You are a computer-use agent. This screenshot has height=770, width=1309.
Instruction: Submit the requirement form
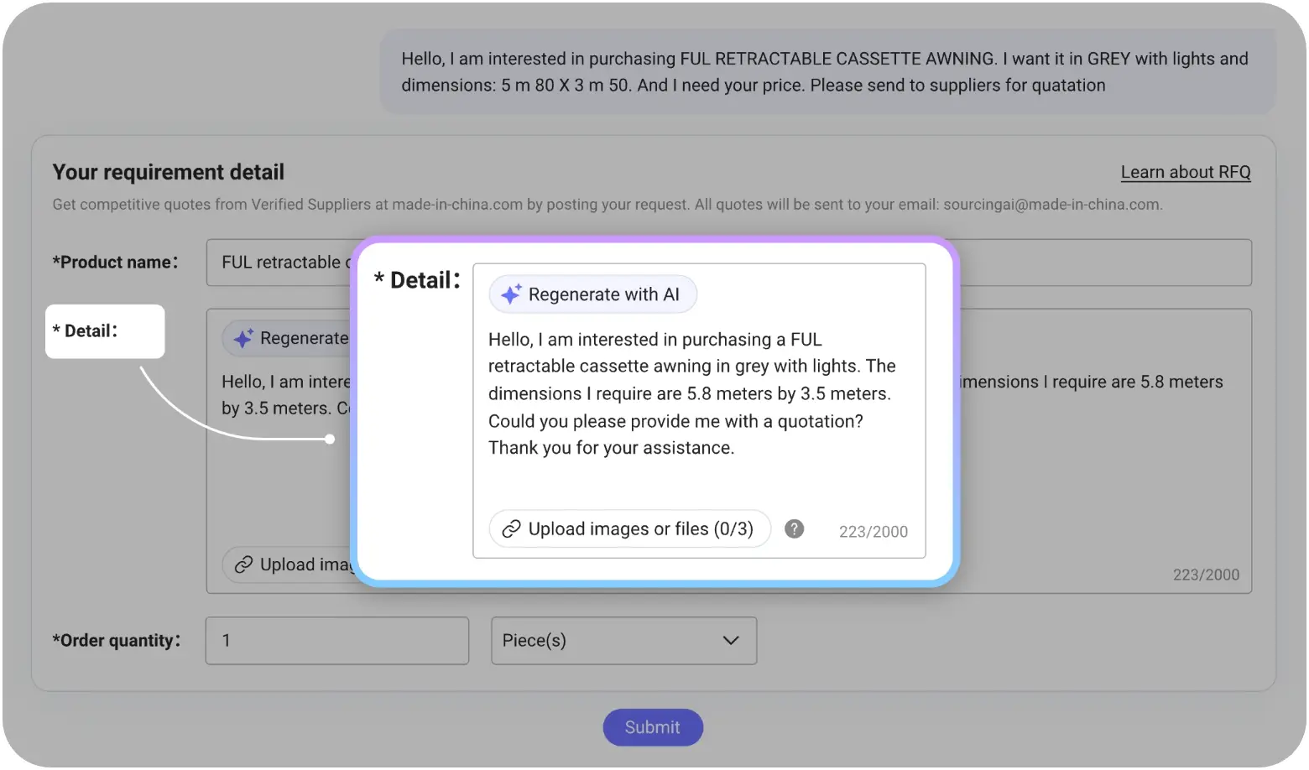652,727
